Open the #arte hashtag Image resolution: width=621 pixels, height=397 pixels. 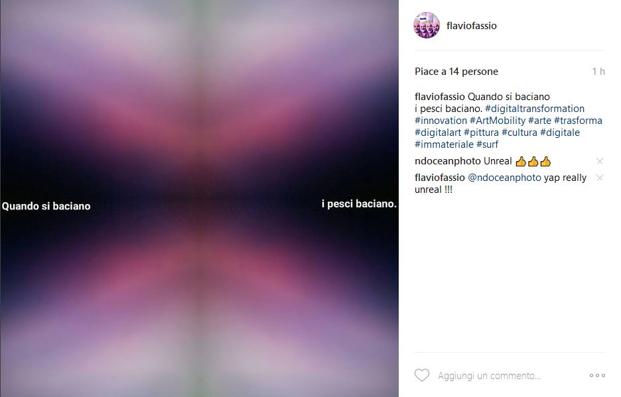[x=539, y=121]
